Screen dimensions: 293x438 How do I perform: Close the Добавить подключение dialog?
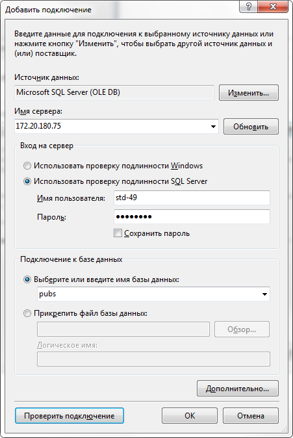273,6
